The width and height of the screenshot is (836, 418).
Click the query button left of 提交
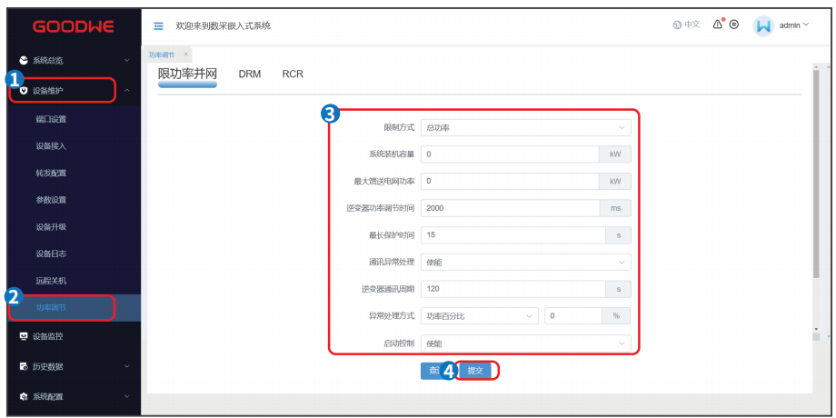pos(431,371)
